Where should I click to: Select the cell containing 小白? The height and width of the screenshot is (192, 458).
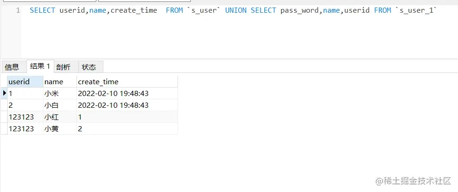pos(60,105)
